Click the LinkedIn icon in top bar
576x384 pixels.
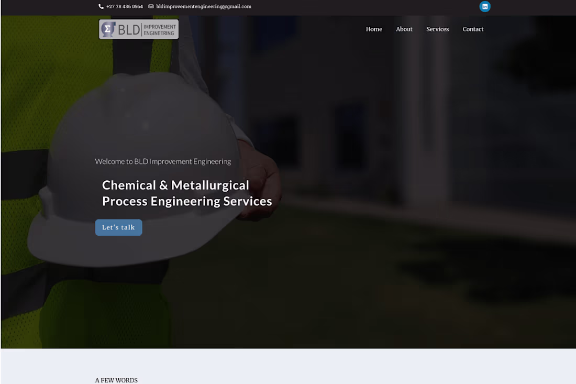484,7
